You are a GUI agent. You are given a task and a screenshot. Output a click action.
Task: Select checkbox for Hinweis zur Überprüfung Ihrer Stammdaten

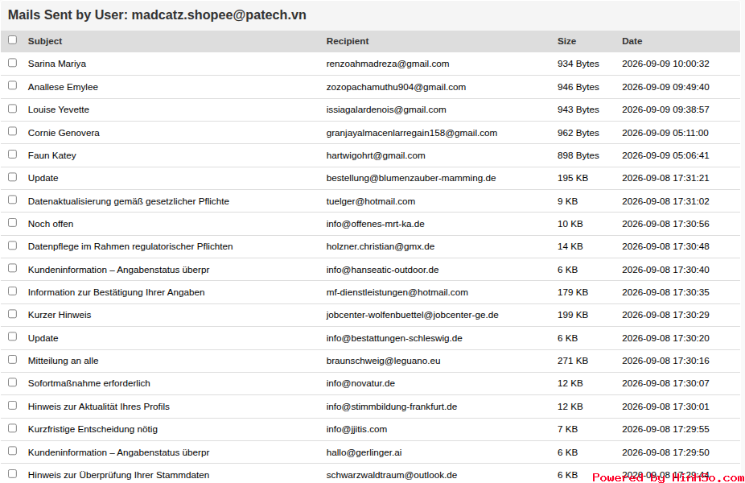[x=12, y=474]
